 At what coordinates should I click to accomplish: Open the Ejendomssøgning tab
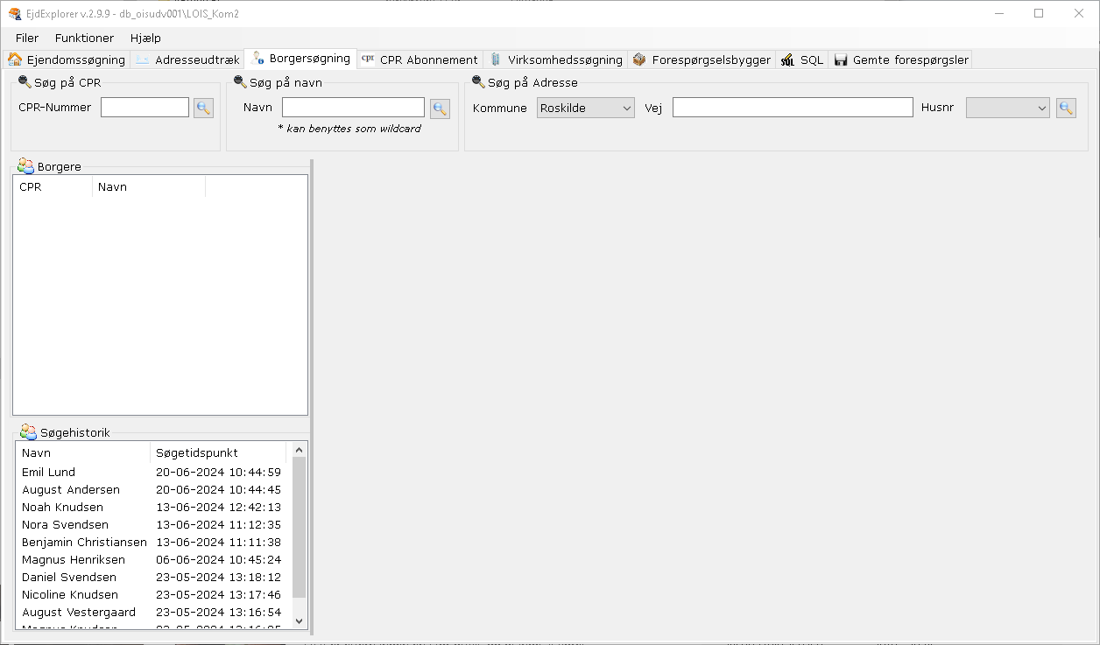[67, 60]
